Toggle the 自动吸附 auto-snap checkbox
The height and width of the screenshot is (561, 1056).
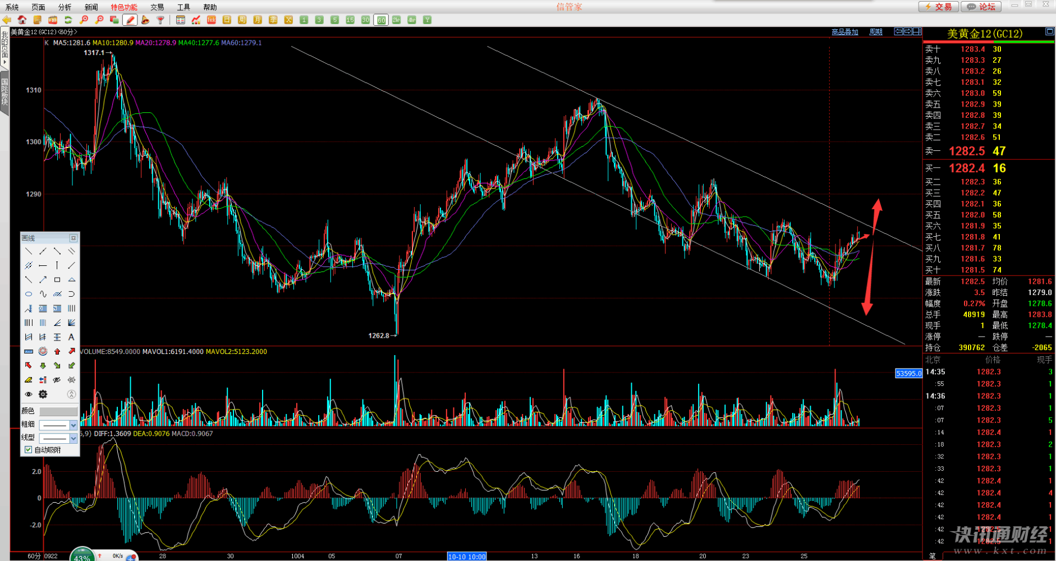29,450
